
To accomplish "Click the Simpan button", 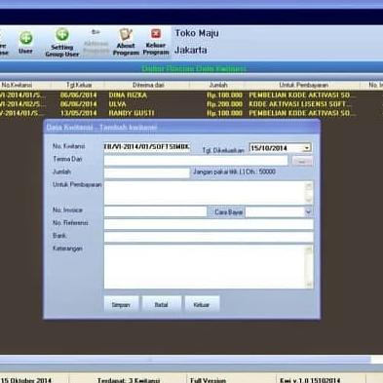I will pos(121,305).
